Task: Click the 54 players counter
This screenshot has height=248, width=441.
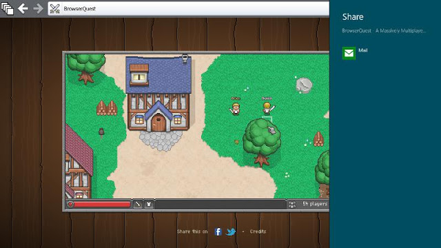Action: (x=315, y=204)
